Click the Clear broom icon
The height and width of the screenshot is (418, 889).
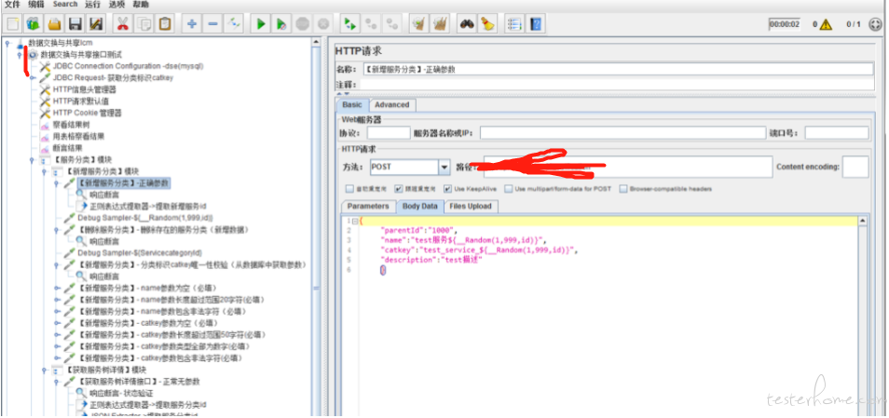(419, 24)
